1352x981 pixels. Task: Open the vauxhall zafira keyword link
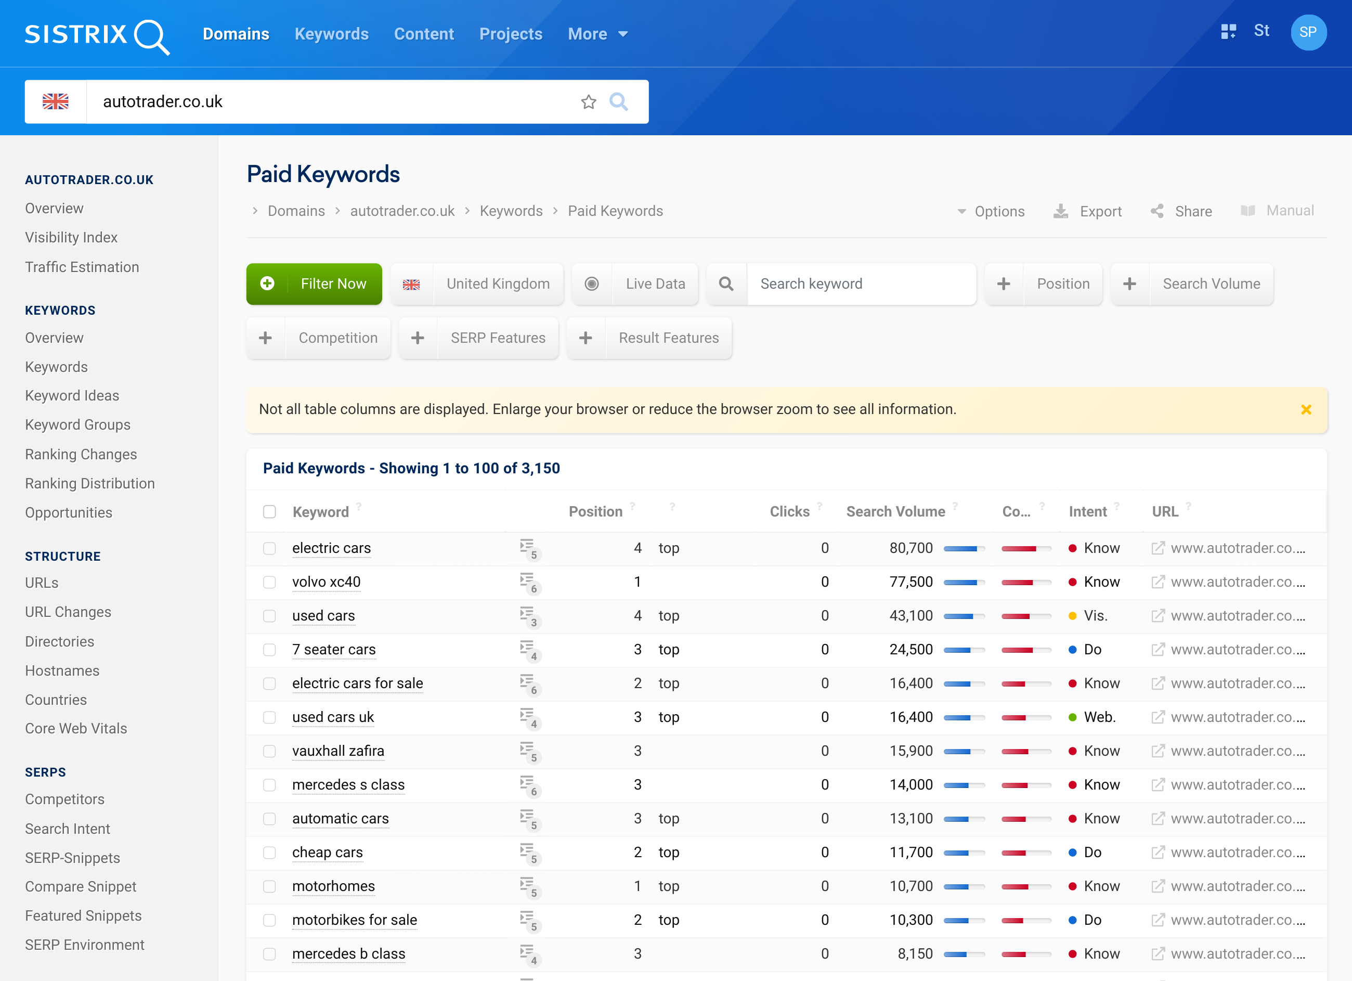click(x=338, y=751)
